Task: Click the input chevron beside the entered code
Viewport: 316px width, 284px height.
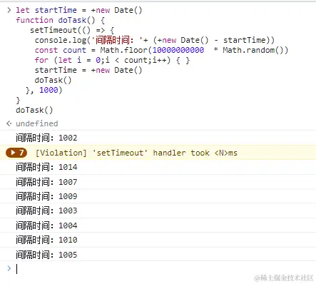Action: pos(9,10)
